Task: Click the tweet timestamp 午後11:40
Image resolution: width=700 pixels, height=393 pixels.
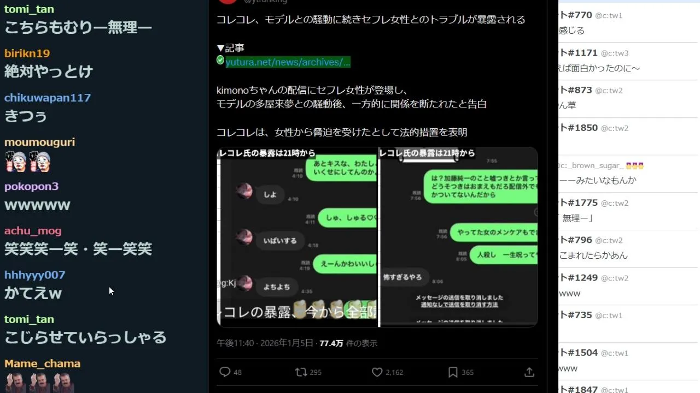Action: click(x=235, y=343)
